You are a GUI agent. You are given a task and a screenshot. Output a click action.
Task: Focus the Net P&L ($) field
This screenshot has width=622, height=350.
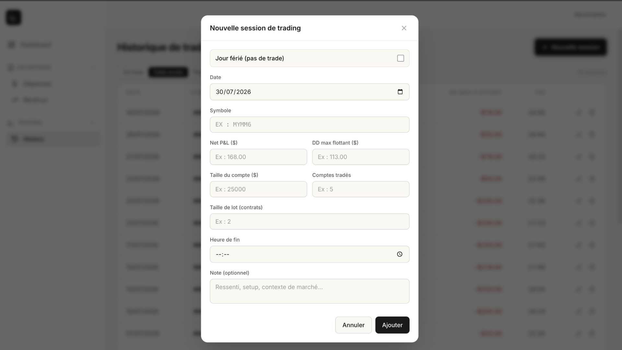pos(259,157)
